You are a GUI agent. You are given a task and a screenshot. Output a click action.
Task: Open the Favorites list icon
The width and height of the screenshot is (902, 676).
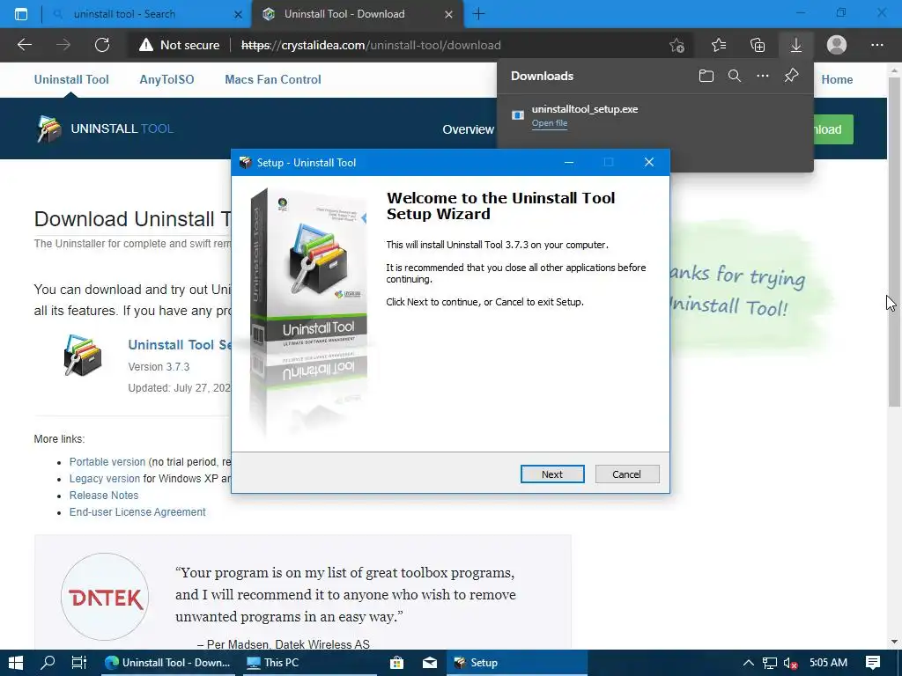(x=719, y=45)
